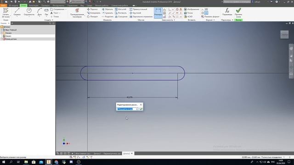The width and height of the screenshot is (294, 165).
Task: Add a new browser panel with plus
Action: click(x=12, y=23)
